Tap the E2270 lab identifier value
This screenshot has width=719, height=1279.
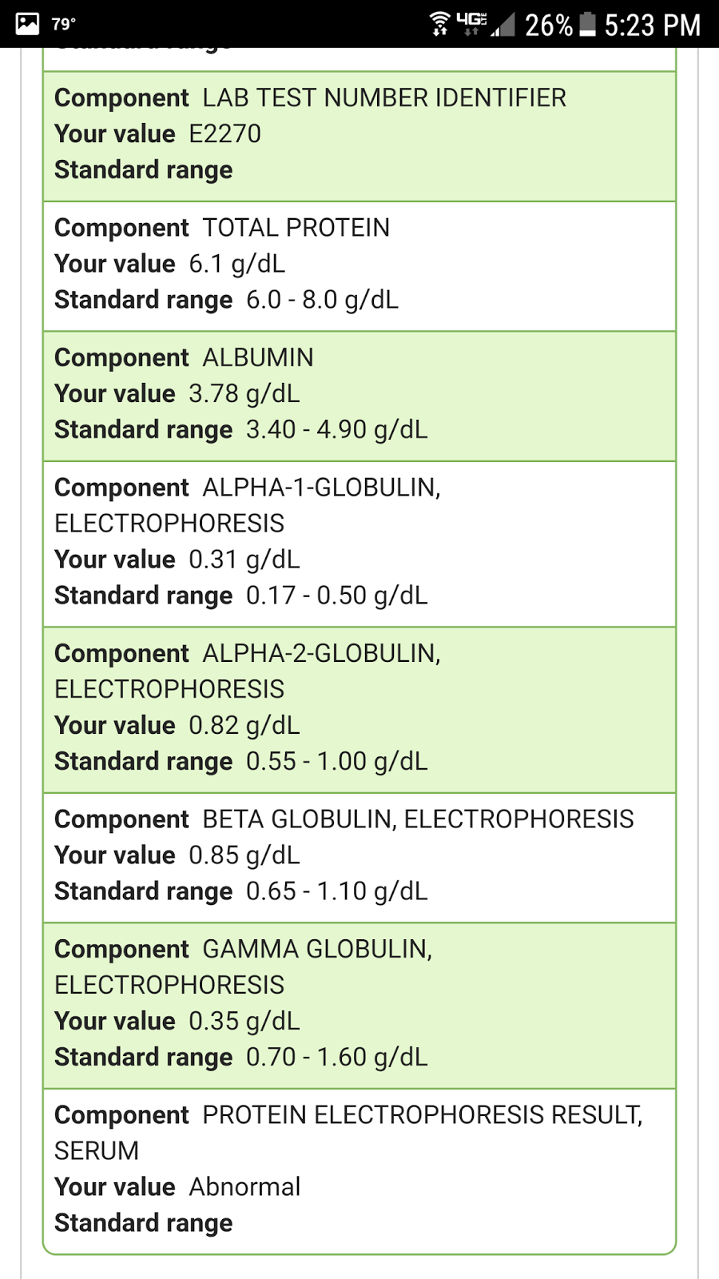(x=225, y=133)
